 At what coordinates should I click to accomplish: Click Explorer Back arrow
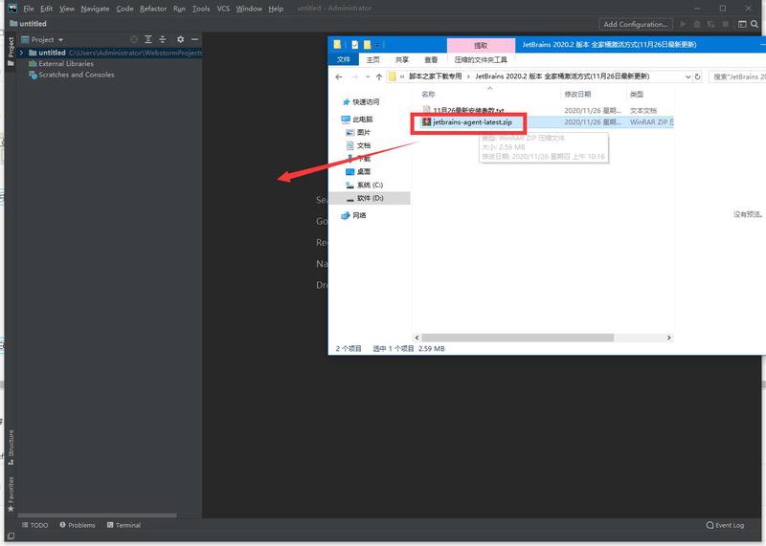[339, 77]
